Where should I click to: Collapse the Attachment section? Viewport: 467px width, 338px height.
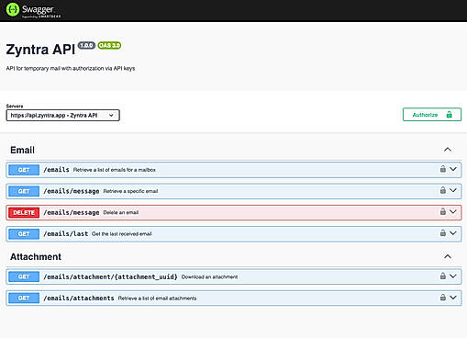[448, 256]
